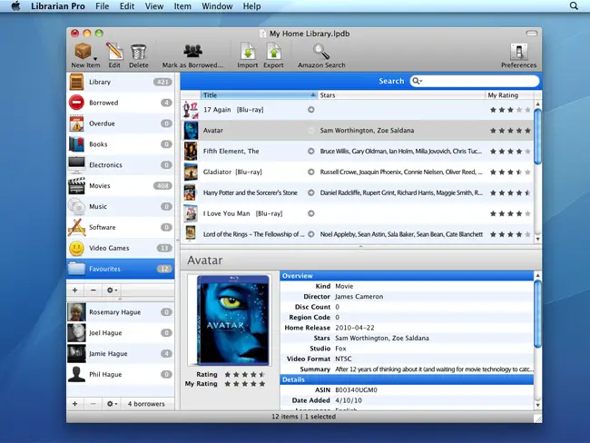
Task: Select Harry Potter and the Sorcerer's Stone
Action: (357, 192)
